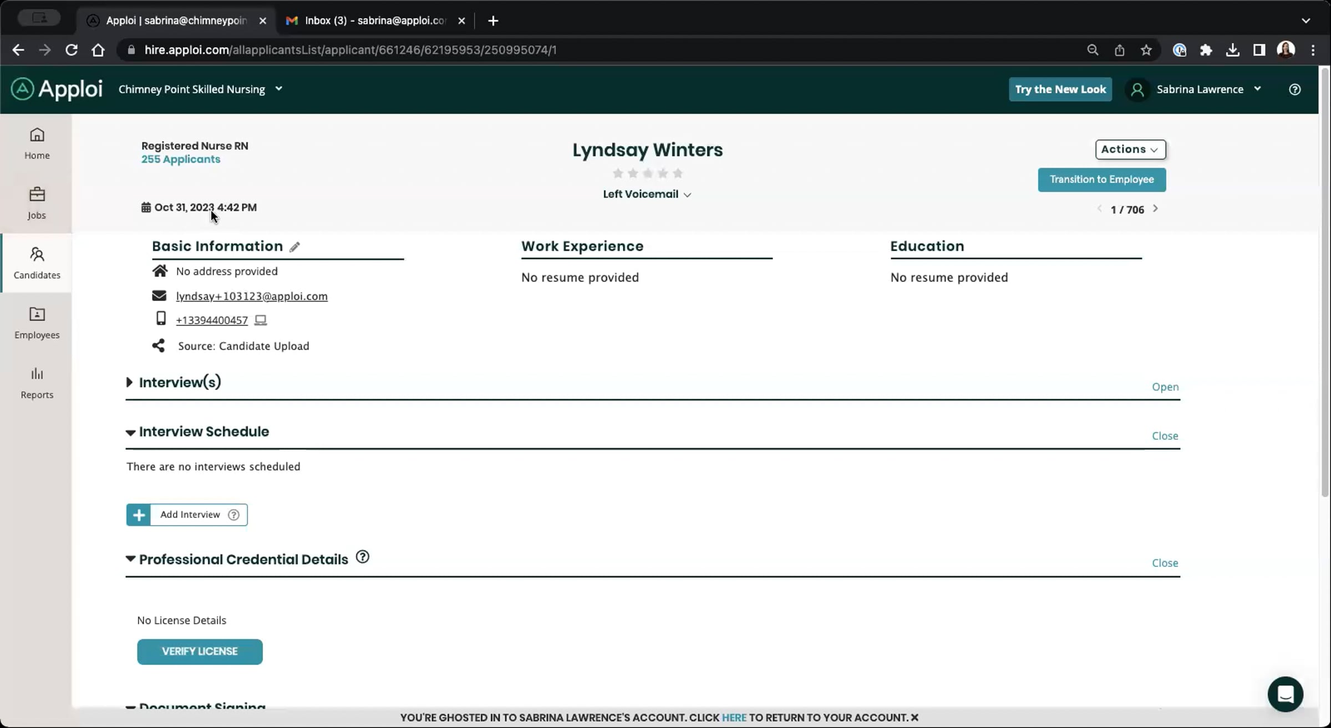Go to Jobs in the sidebar
This screenshot has height=728, width=1331.
click(37, 203)
